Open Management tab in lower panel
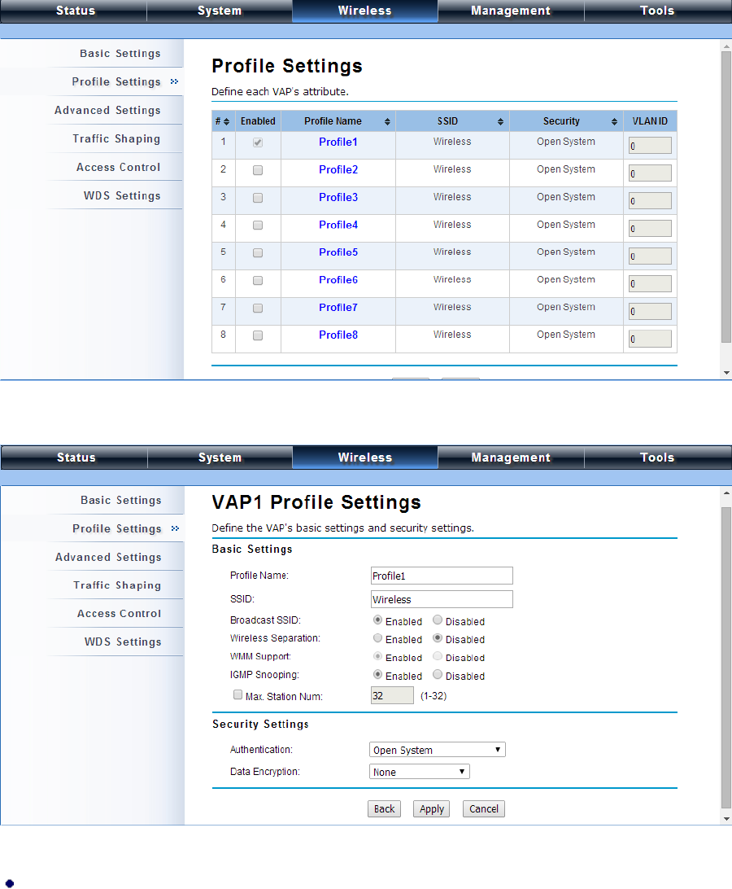This screenshot has height=889, width=732. (511, 458)
